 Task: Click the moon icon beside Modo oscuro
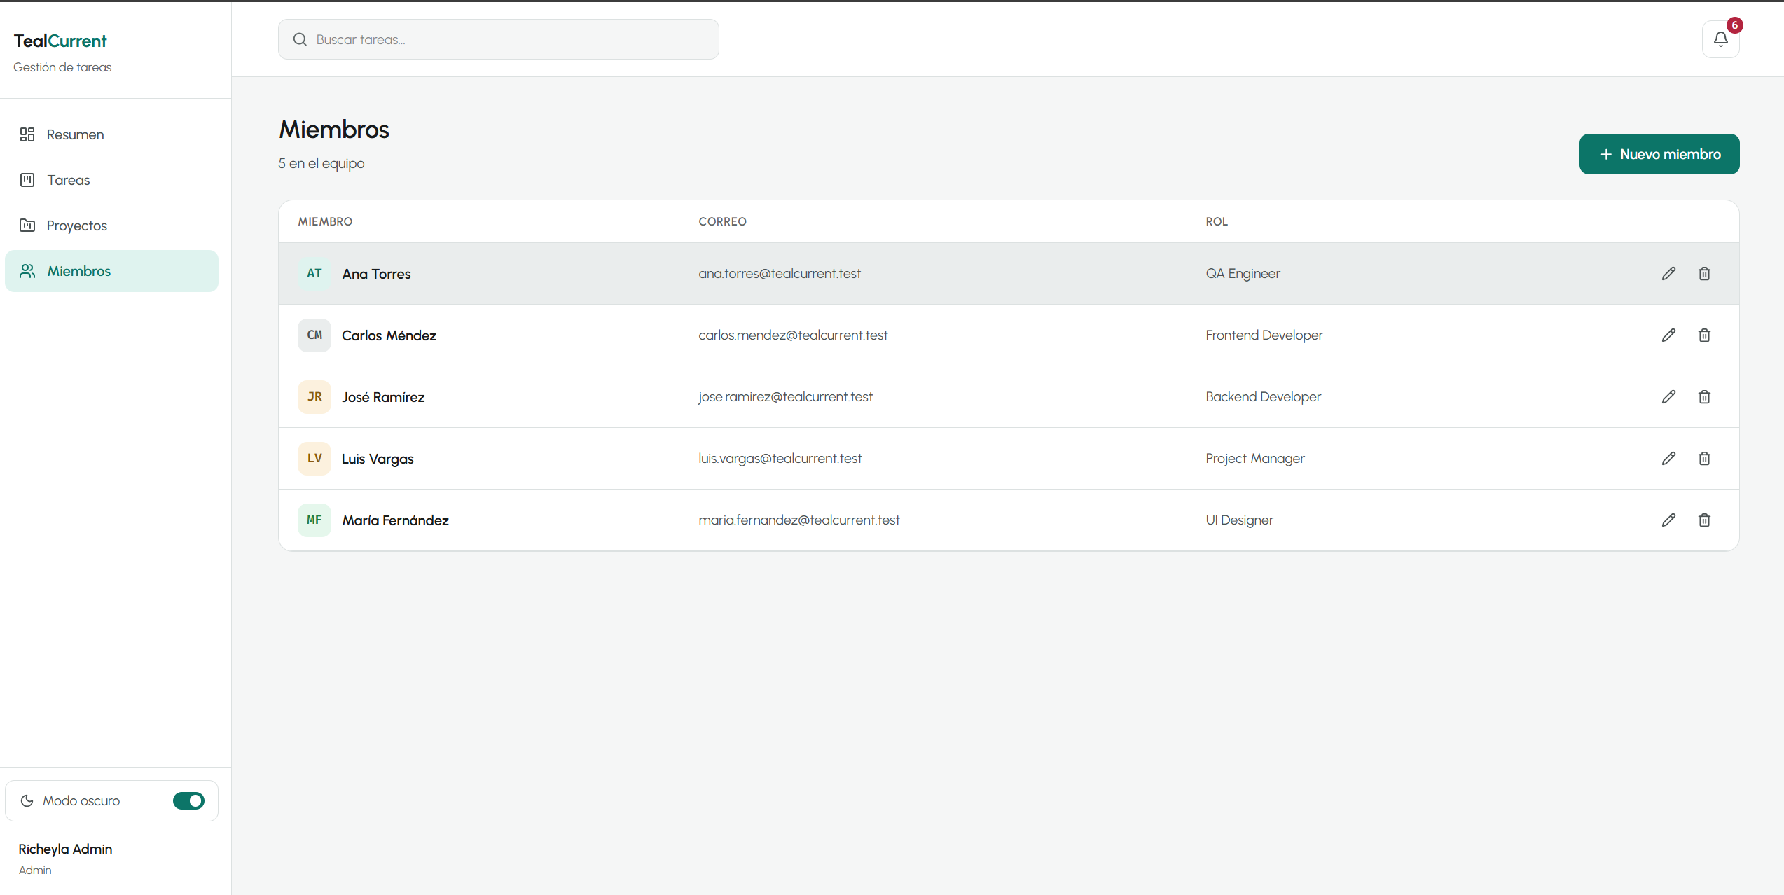point(27,800)
